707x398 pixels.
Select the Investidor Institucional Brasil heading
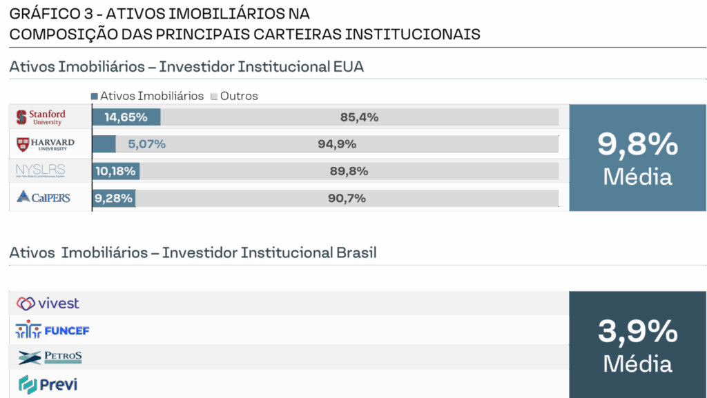[x=193, y=252]
